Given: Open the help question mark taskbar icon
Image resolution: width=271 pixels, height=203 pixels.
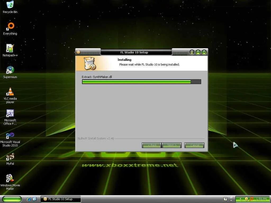Looking at the screenshot, I should [225, 199].
